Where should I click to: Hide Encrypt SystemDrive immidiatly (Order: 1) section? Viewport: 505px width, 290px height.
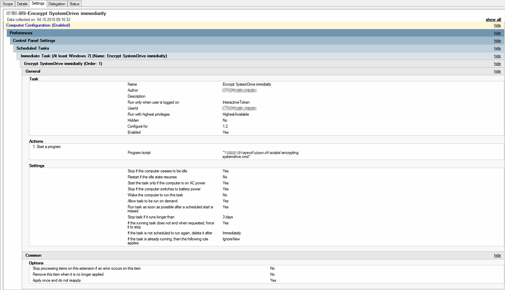coord(497,64)
